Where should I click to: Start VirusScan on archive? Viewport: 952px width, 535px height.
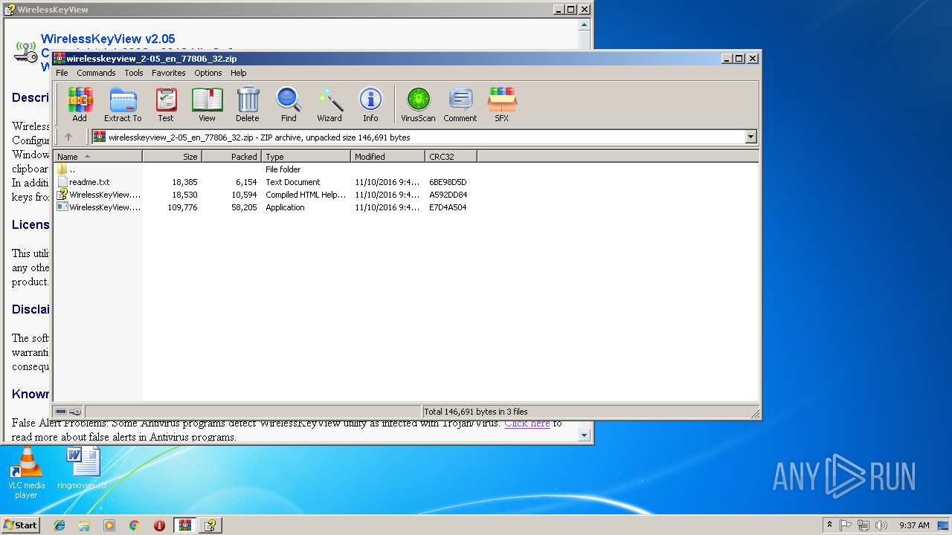[x=418, y=104]
